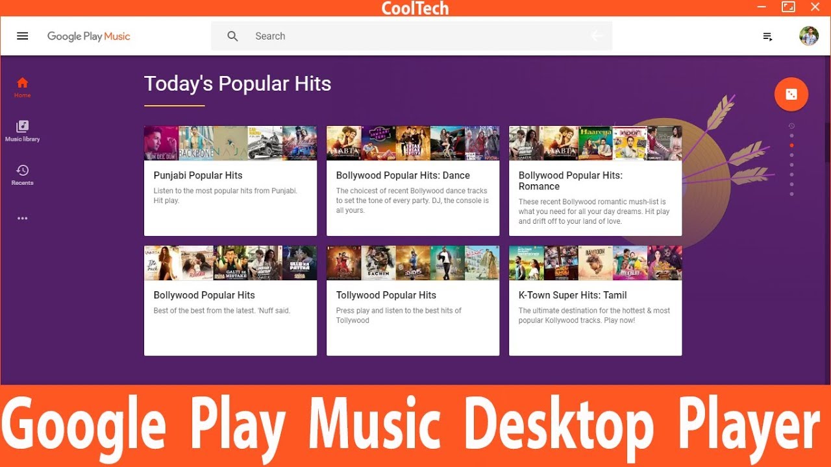The height and width of the screenshot is (467, 831).
Task: Click Tollywood Popular Hits album art strip
Action: [413, 263]
